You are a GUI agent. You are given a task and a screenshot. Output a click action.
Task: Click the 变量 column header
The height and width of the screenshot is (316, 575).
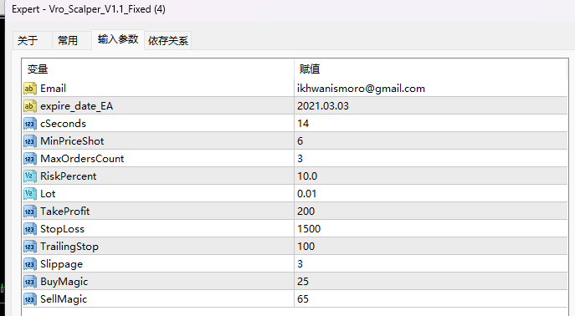pyautogui.click(x=158, y=69)
